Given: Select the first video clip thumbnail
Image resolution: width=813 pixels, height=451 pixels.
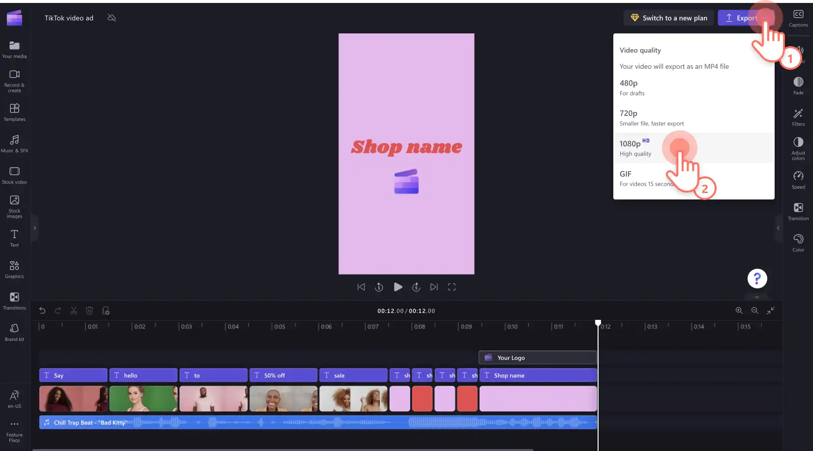Looking at the screenshot, I should coord(73,398).
